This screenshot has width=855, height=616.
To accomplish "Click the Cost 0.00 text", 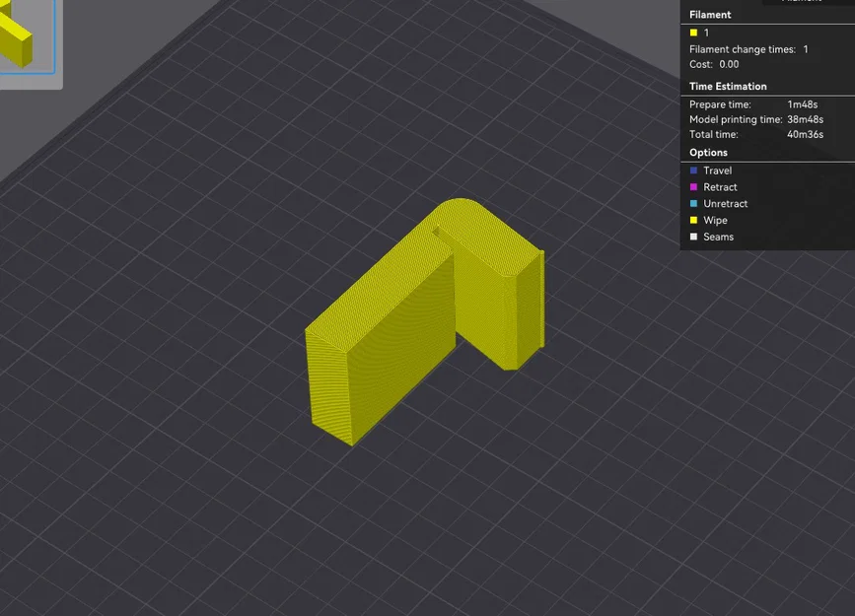I will coord(714,64).
